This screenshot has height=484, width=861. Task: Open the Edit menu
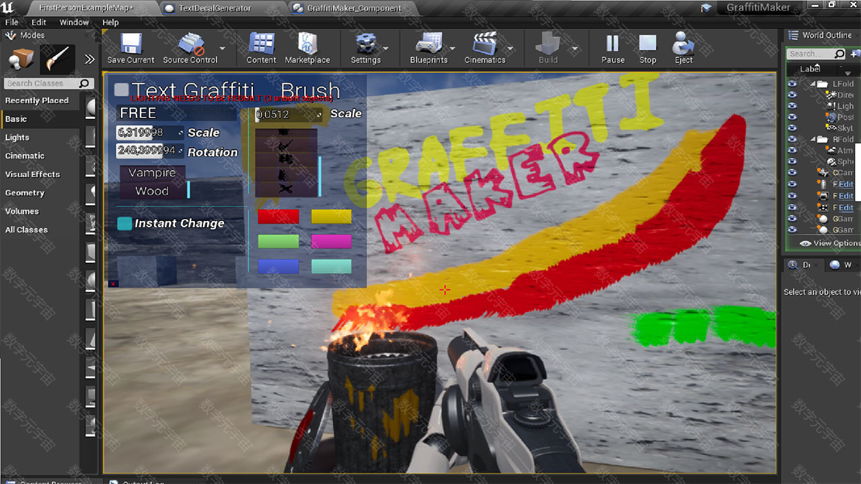tap(39, 22)
